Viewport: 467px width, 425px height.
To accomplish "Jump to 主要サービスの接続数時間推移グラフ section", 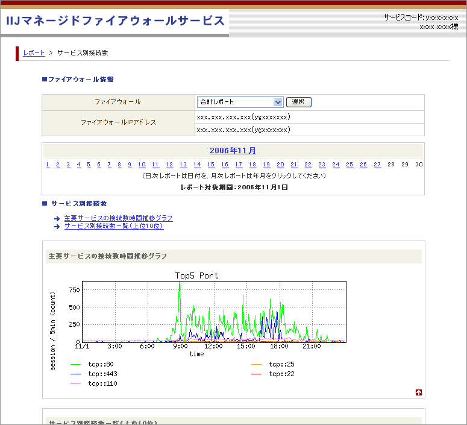I will coord(118,218).
